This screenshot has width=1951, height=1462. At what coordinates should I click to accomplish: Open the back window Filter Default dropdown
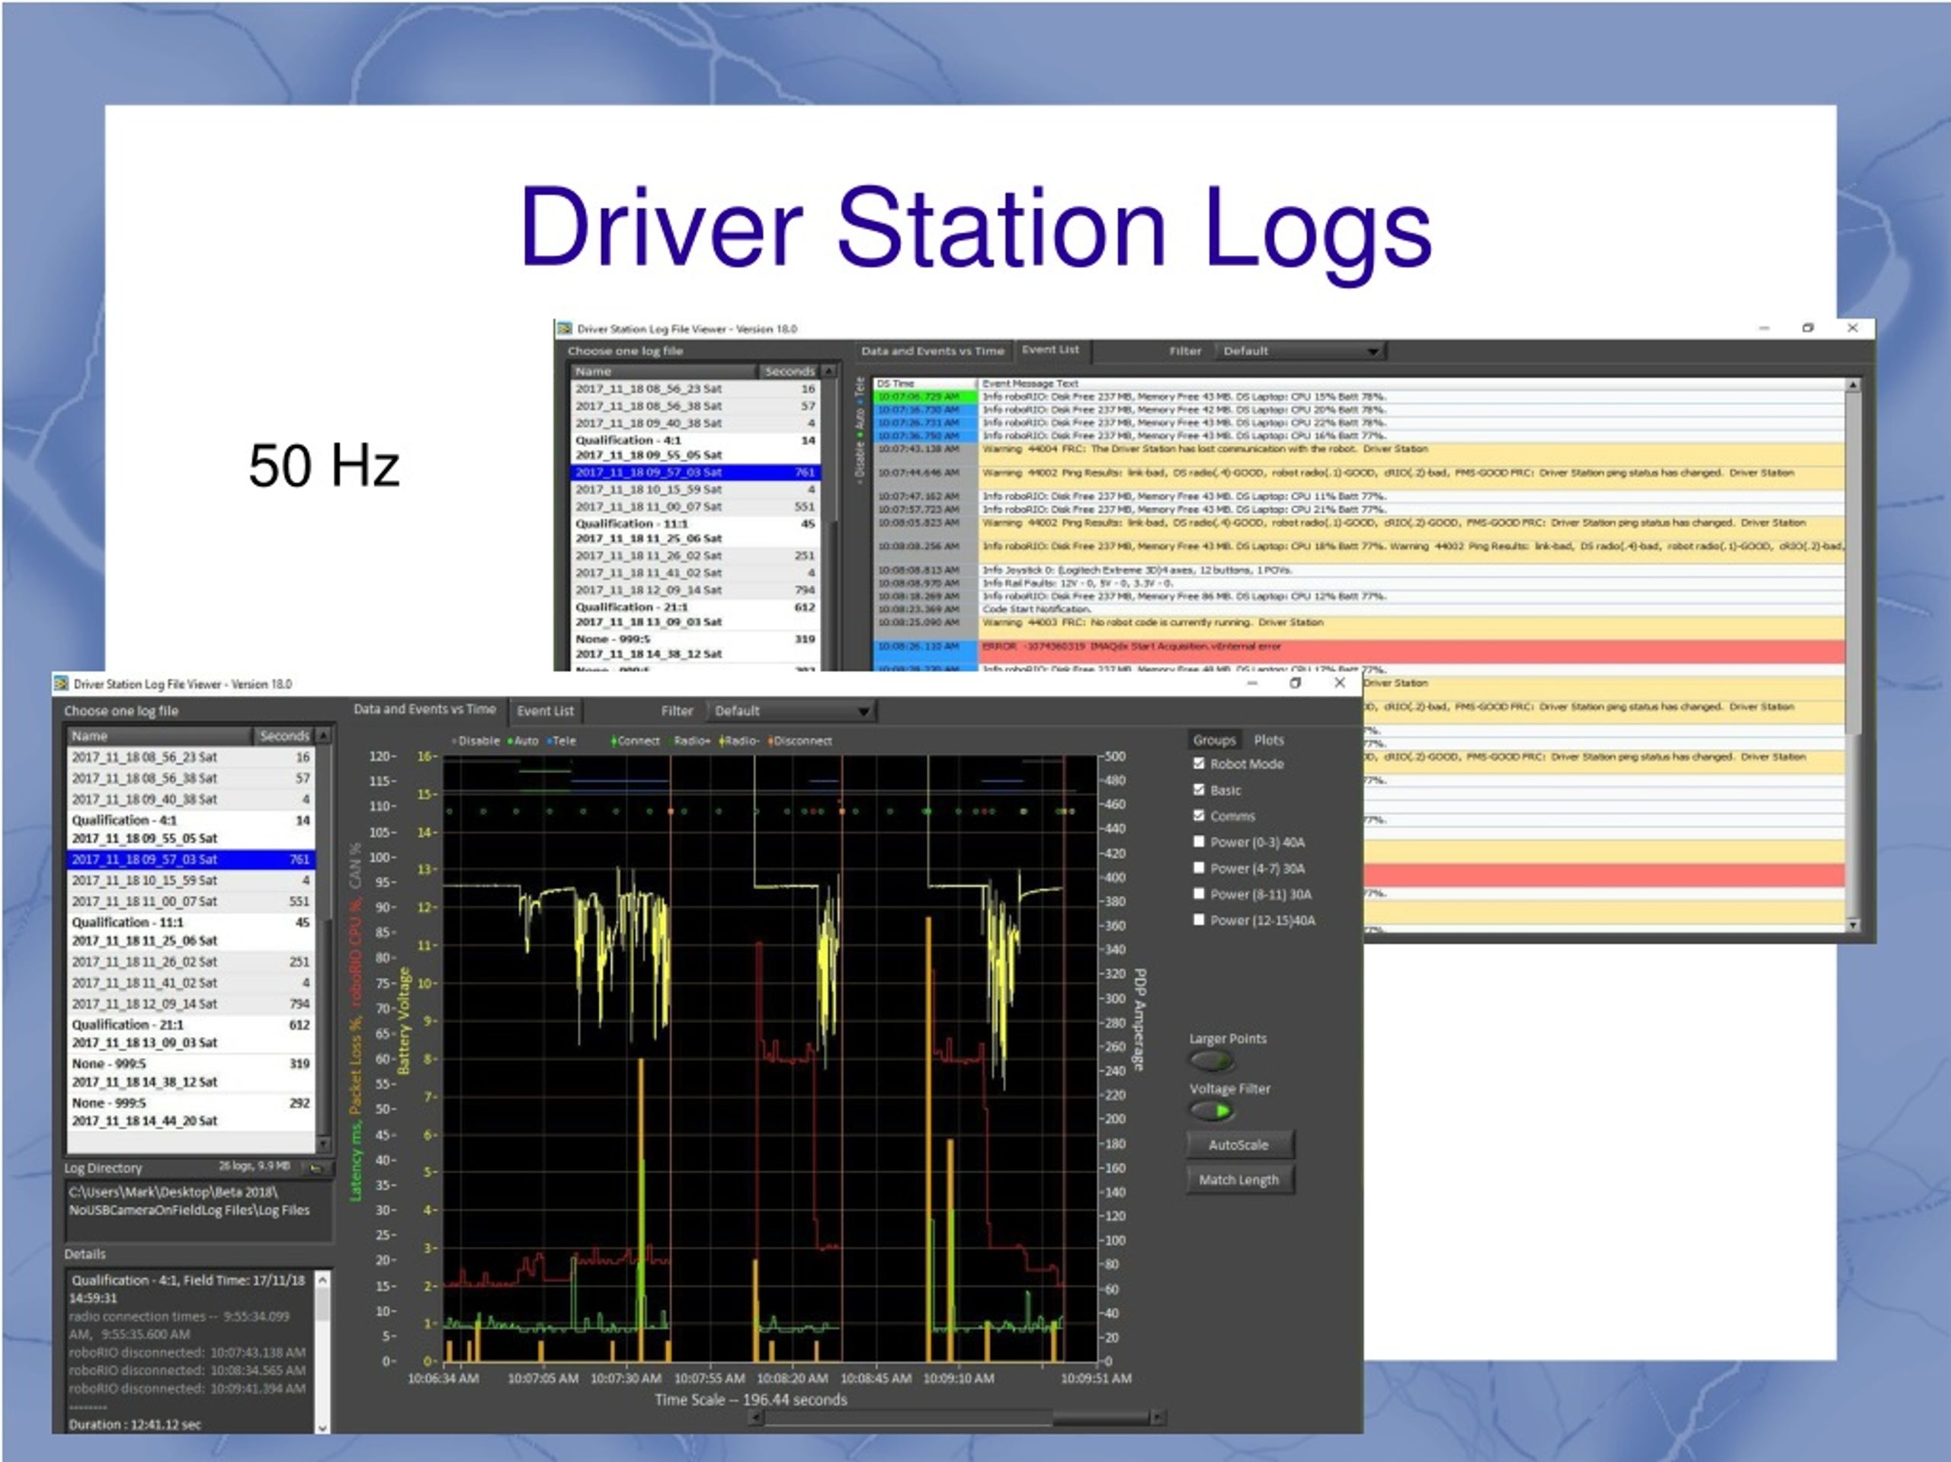tap(1299, 351)
